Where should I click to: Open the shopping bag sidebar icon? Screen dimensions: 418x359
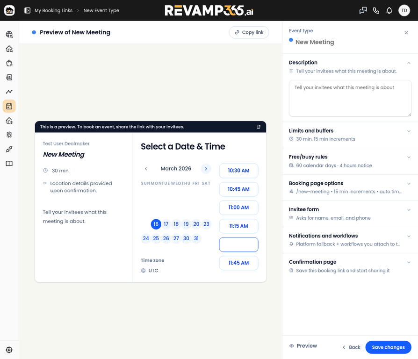(x=9, y=63)
